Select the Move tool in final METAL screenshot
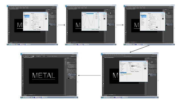Screen dimensions: 182x102 23,59
